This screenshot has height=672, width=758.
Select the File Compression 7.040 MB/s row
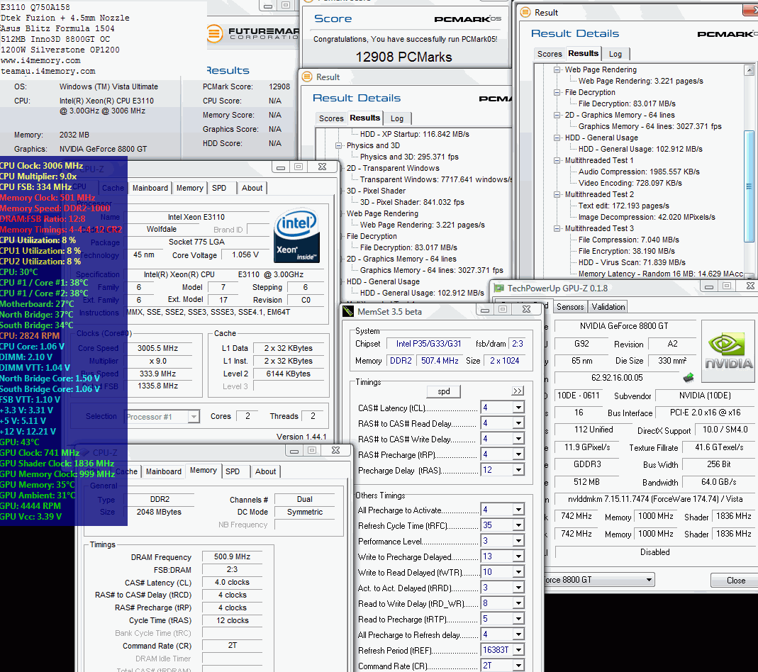click(628, 240)
